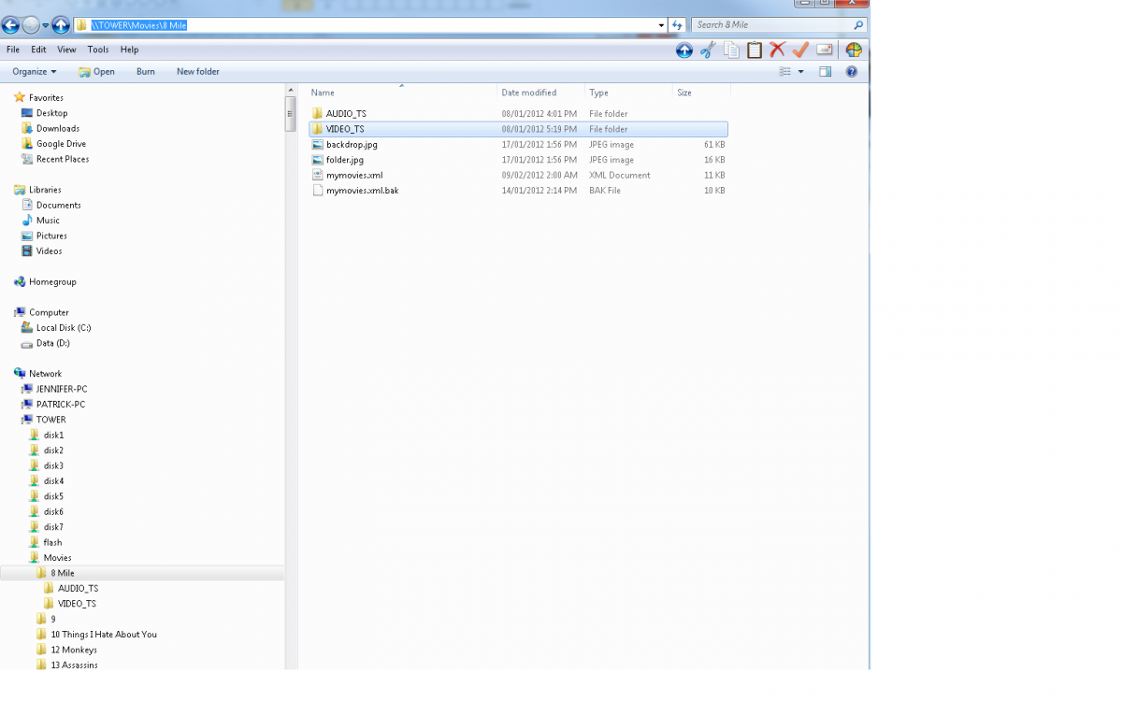1122x701 pixels.
Task: Click the blue Help question mark icon
Action: [x=852, y=72]
